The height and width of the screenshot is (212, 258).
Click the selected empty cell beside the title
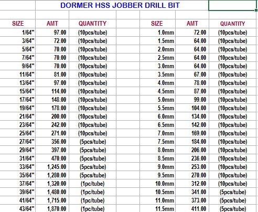[232, 5]
